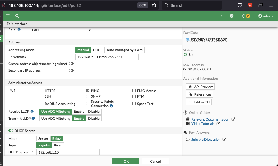Screen dimensions: 278x166
Task: Open Relevant Documentation link
Action: tap(210, 119)
